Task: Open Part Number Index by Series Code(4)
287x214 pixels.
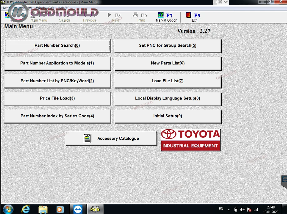Action: point(58,116)
